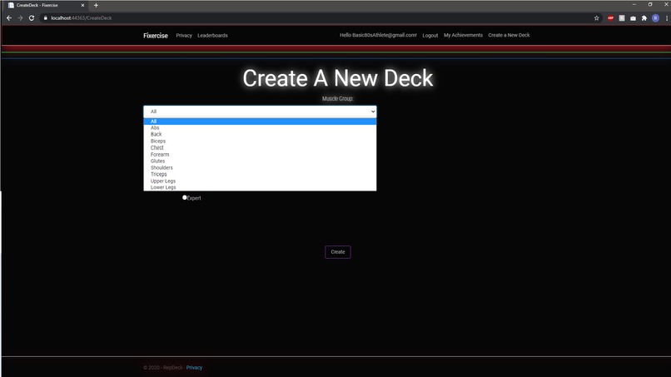This screenshot has height=377, width=671.
Task: Reload the page with the refresh icon
Action: pos(32,18)
